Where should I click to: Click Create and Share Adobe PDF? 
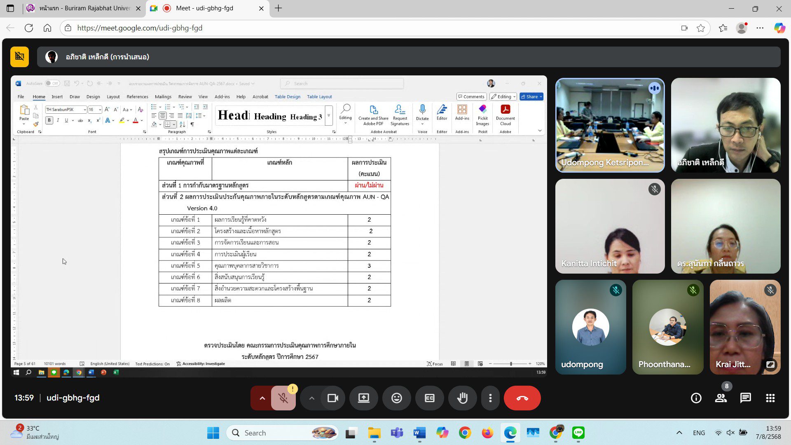(373, 115)
